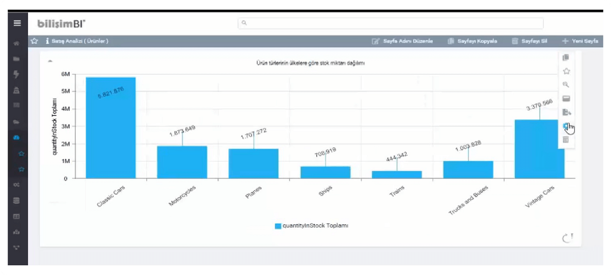Click Yeni Sayfa to add page

580,41
